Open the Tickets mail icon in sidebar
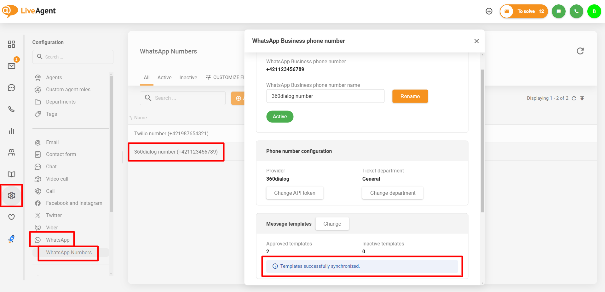 pyautogui.click(x=12, y=66)
